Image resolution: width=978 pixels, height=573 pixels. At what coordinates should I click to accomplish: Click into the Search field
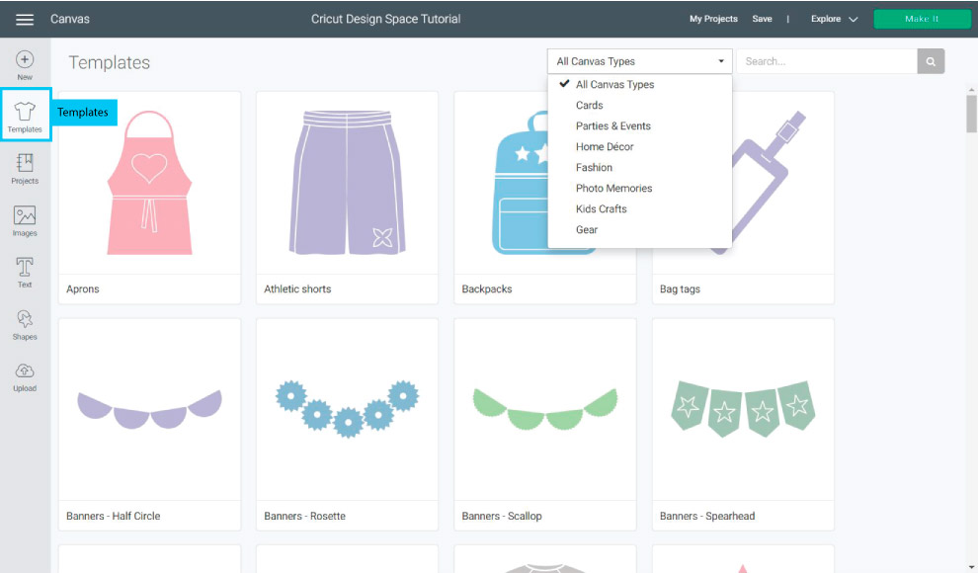[x=827, y=61]
